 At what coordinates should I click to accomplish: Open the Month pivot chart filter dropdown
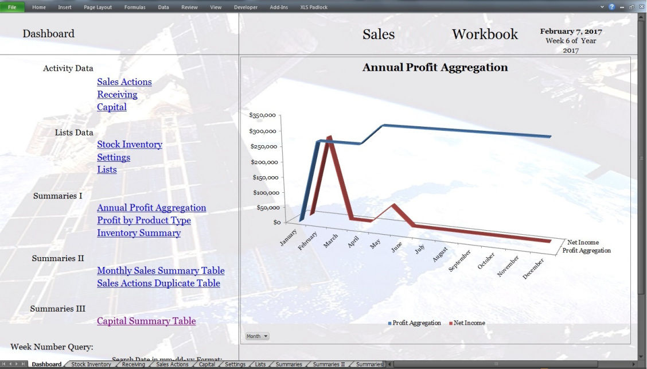pyautogui.click(x=257, y=336)
